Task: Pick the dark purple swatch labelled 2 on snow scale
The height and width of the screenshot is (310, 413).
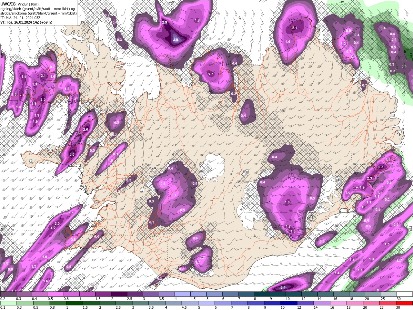Action: 119,294
